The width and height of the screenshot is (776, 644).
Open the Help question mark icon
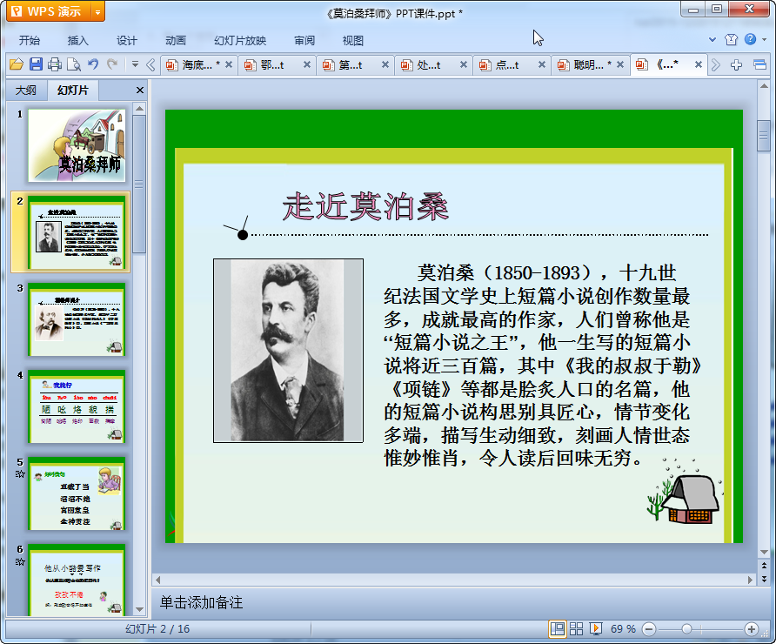[750, 39]
